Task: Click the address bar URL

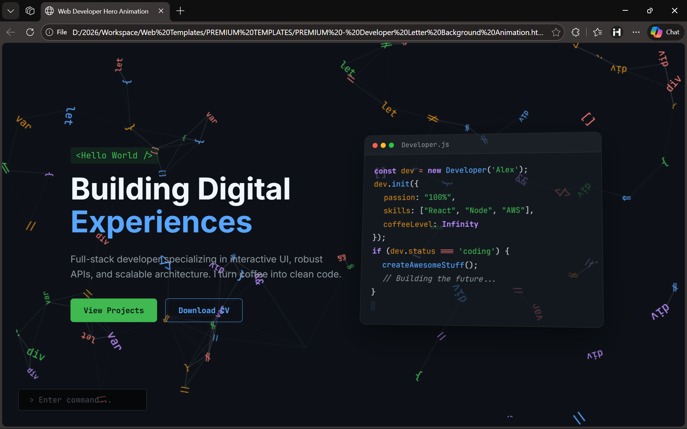Action: (x=308, y=32)
